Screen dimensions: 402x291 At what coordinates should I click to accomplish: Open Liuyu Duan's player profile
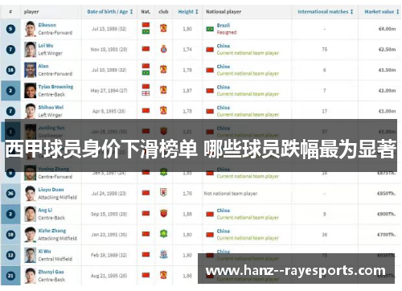tap(51, 190)
